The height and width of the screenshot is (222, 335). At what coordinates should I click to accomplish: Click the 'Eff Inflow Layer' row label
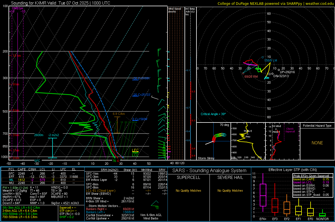click(x=96, y=180)
